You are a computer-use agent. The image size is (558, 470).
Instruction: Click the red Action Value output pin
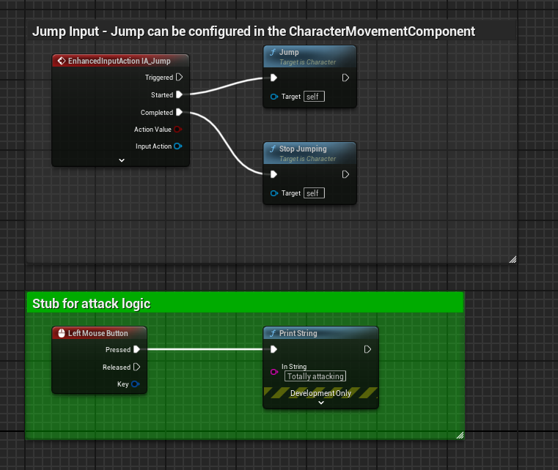[x=178, y=130]
